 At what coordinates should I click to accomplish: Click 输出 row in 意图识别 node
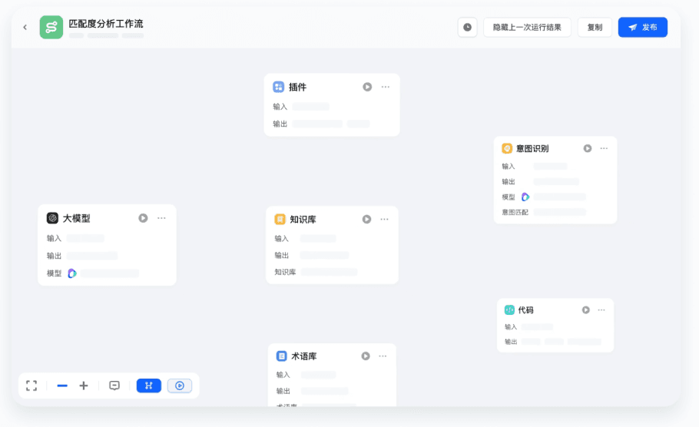540,181
